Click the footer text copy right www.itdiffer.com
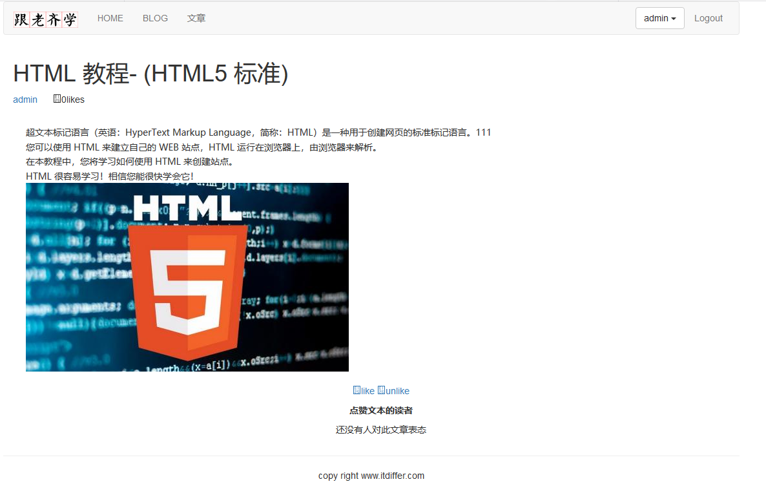Image resolution: width=766 pixels, height=484 pixels. coord(371,476)
